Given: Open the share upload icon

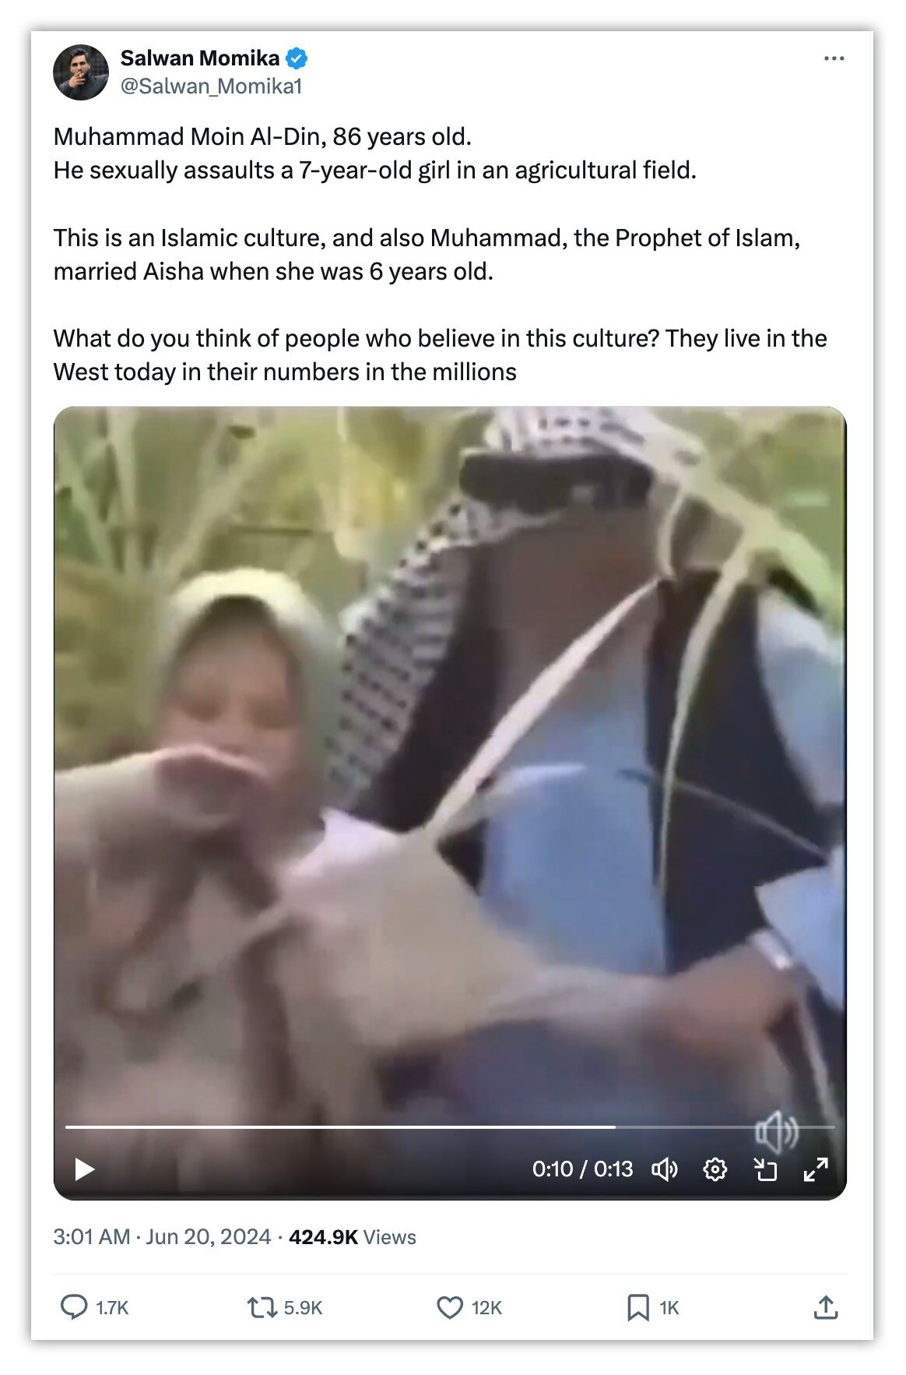Looking at the screenshot, I should (826, 1306).
